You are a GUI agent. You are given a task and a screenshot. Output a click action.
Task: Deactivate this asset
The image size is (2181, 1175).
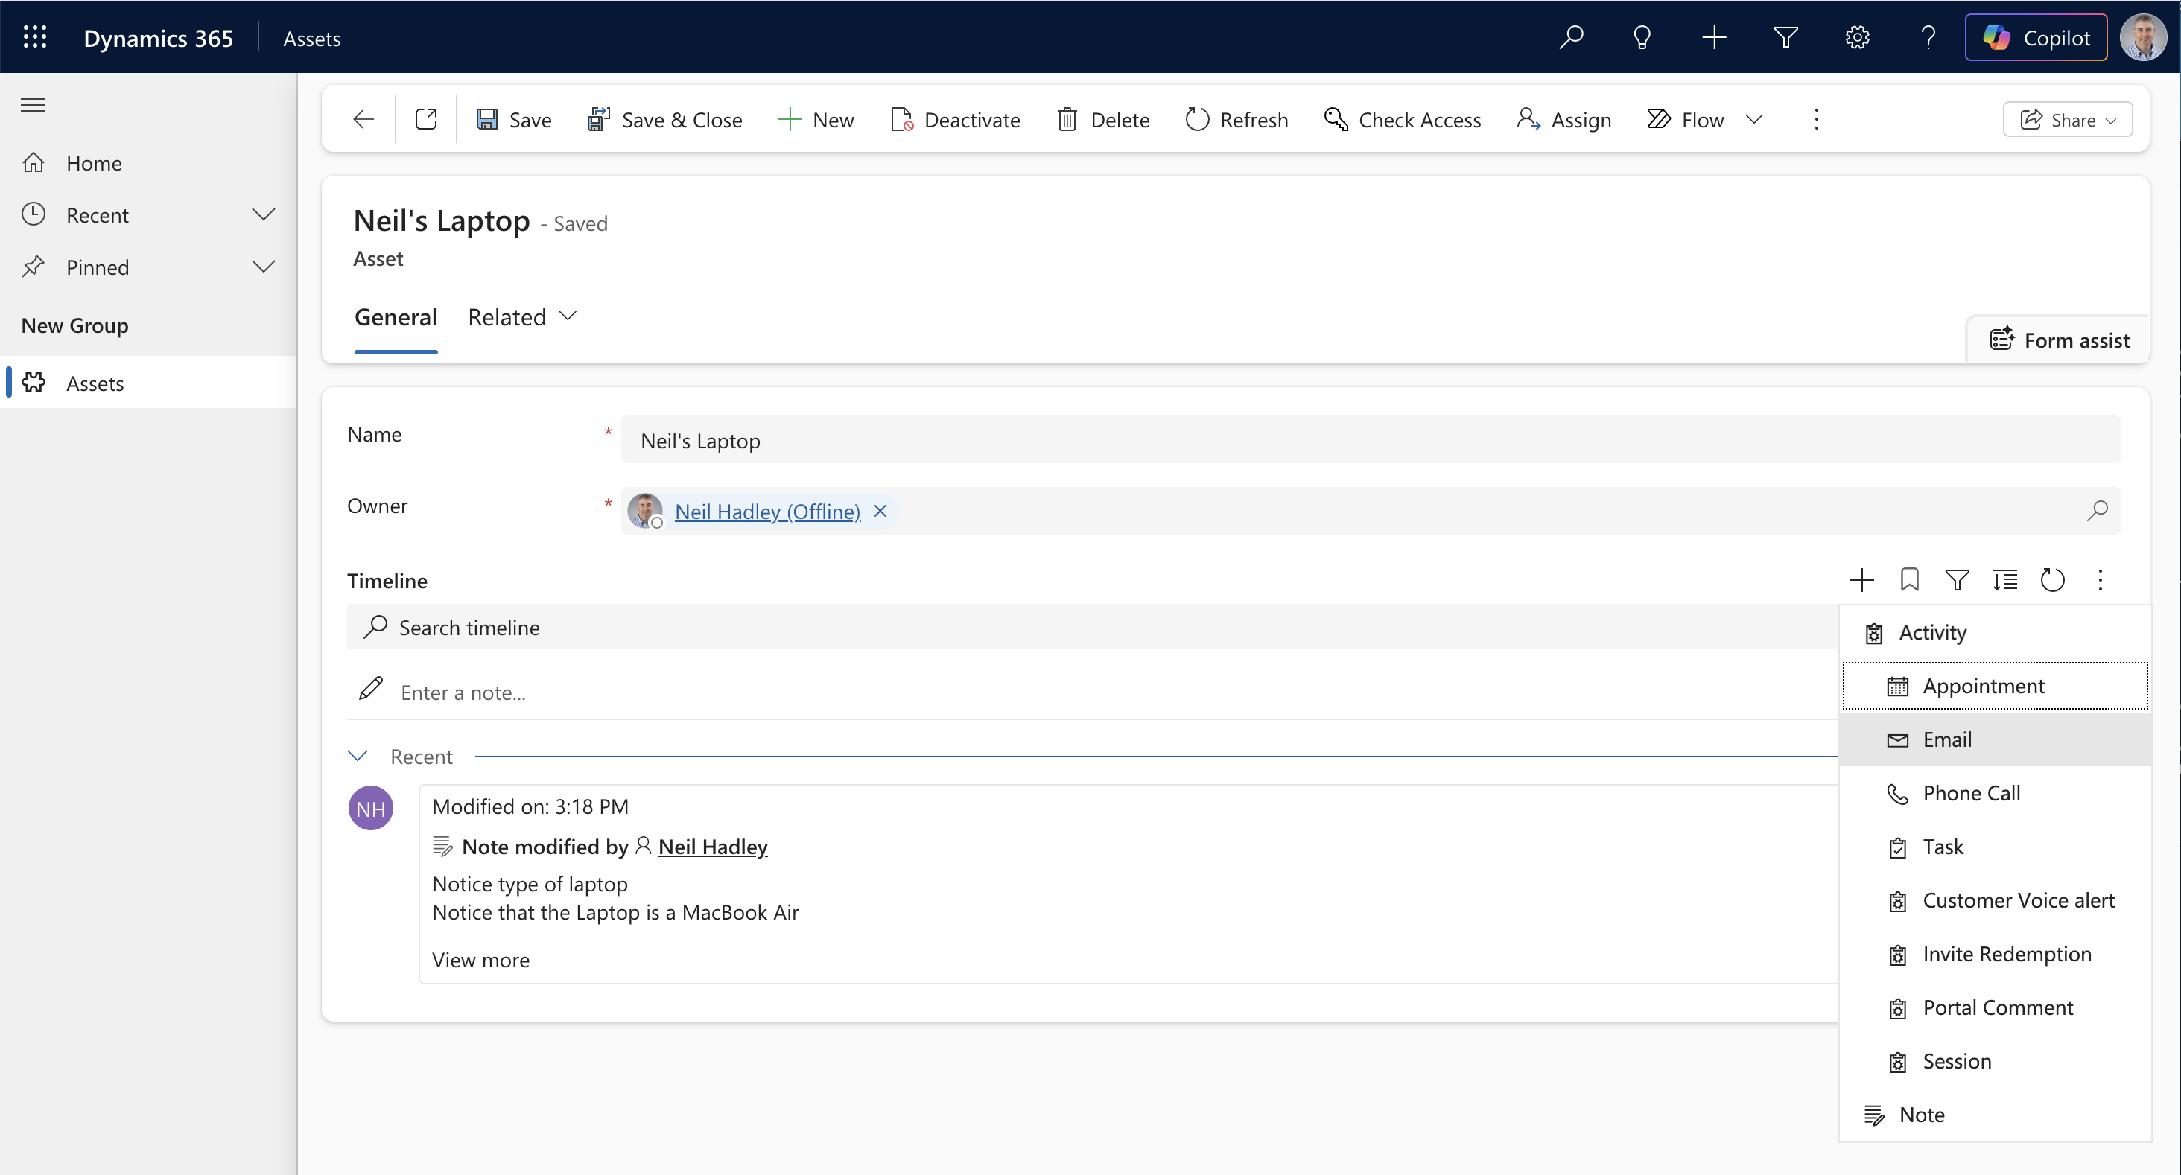956,119
